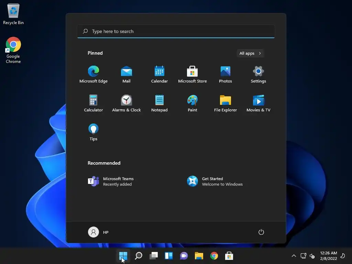
Task: Launch the Calculator app
Action: point(93,103)
